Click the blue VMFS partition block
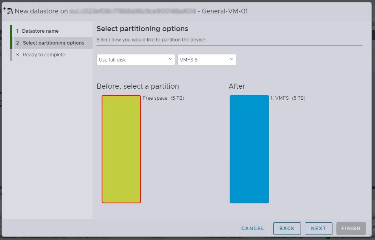Screen dimensions: 375x240 coord(249,149)
